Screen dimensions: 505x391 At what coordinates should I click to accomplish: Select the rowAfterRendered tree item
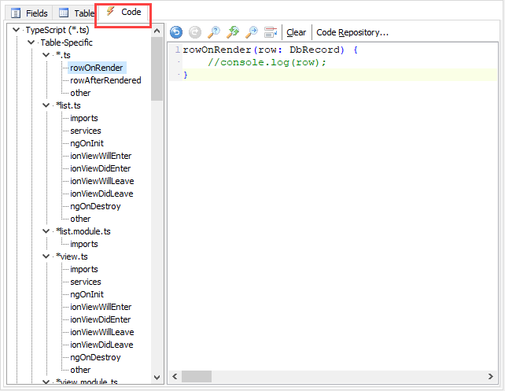pyautogui.click(x=105, y=80)
